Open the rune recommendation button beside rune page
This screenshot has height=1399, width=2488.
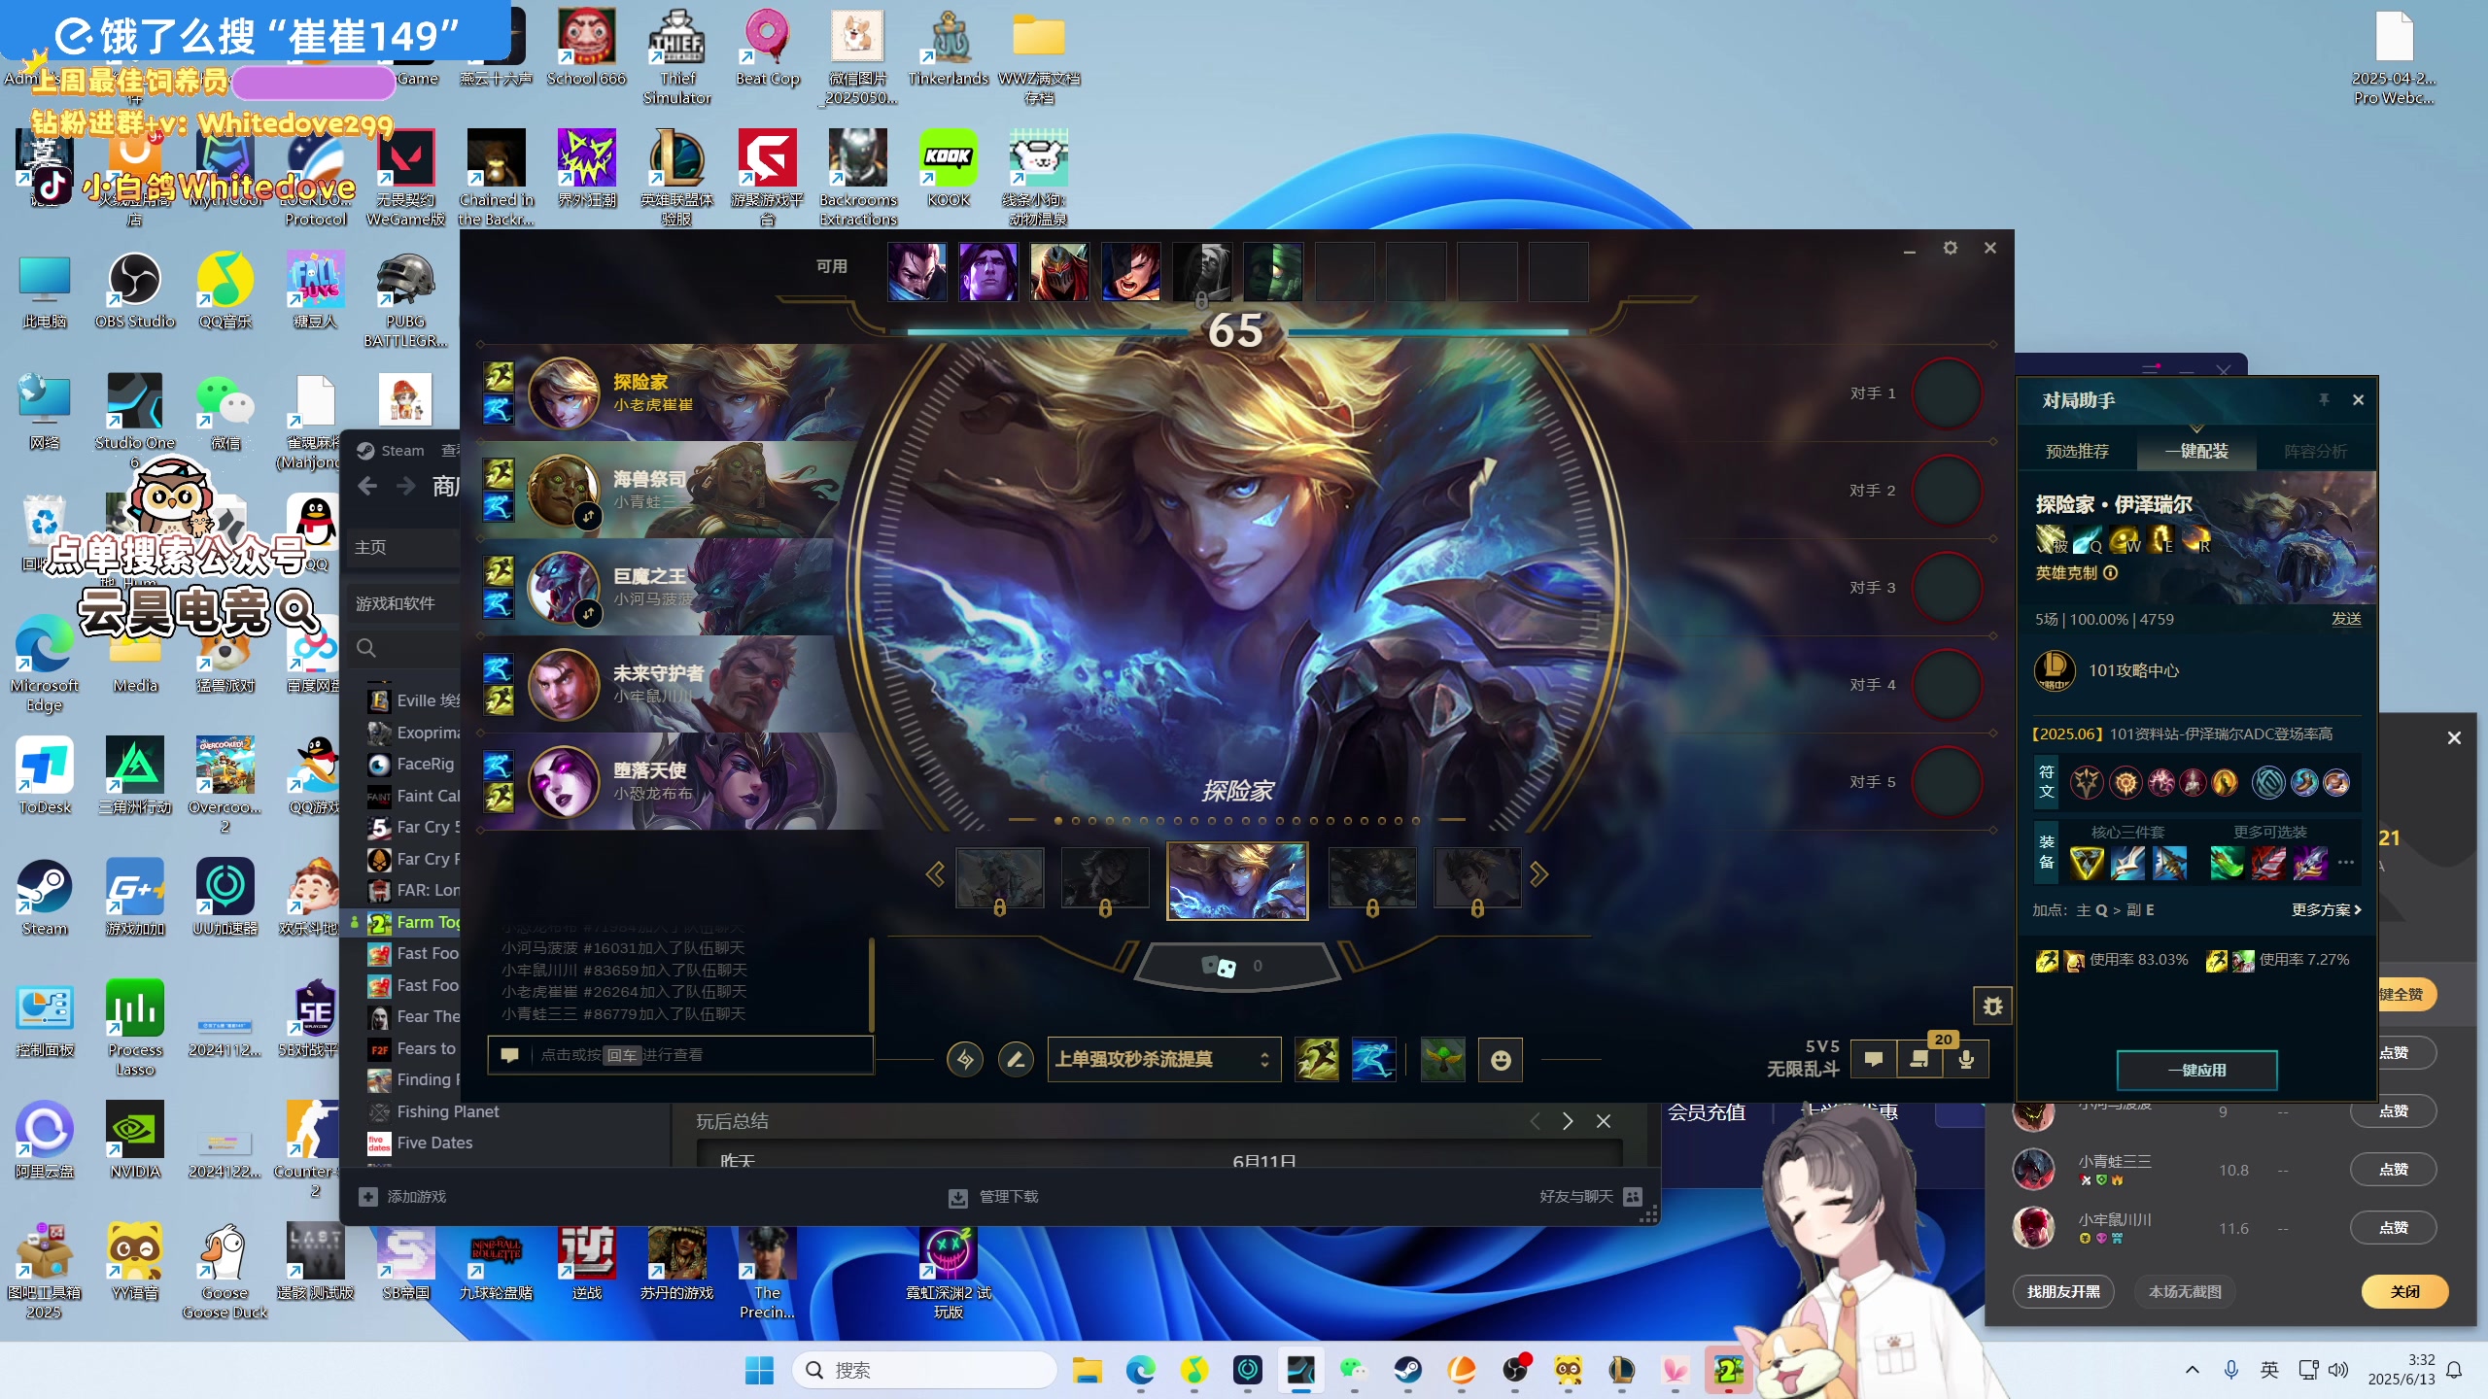pyautogui.click(x=965, y=1059)
